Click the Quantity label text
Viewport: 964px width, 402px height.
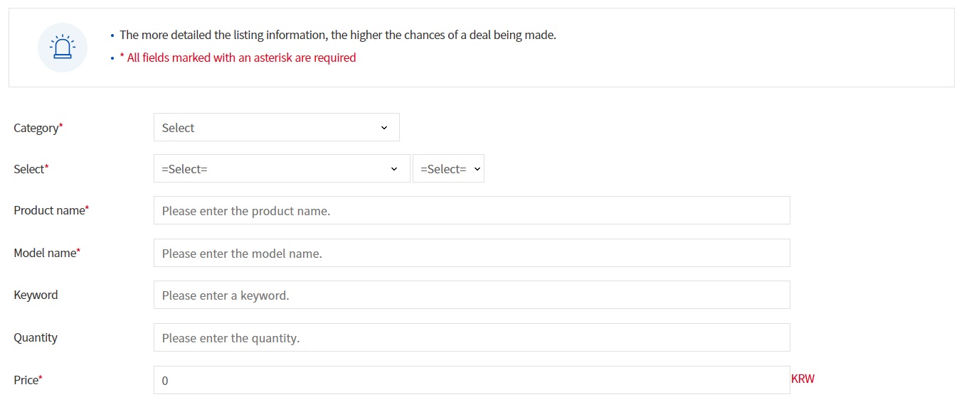(x=36, y=337)
